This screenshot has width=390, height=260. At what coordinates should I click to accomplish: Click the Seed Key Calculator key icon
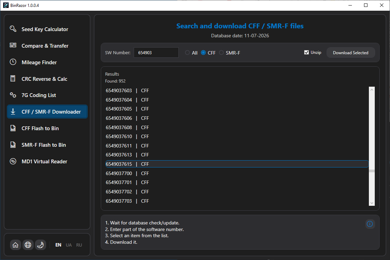click(x=13, y=29)
